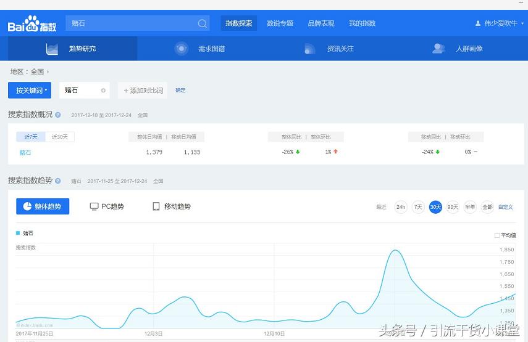
Task: Click the PC趋势 monitor icon
Action: (x=94, y=206)
